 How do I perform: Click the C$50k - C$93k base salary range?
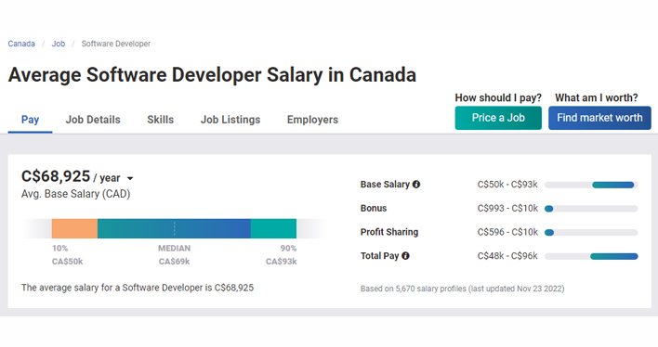point(507,185)
